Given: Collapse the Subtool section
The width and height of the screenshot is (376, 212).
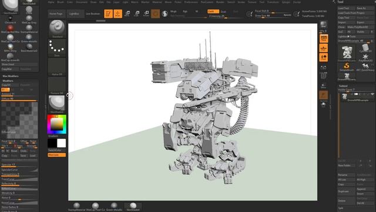Looking at the screenshot, I should click(343, 86).
